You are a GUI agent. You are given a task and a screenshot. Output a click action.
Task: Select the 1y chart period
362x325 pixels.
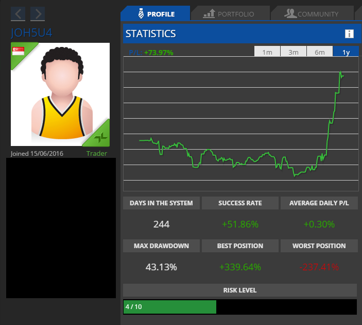(x=346, y=52)
